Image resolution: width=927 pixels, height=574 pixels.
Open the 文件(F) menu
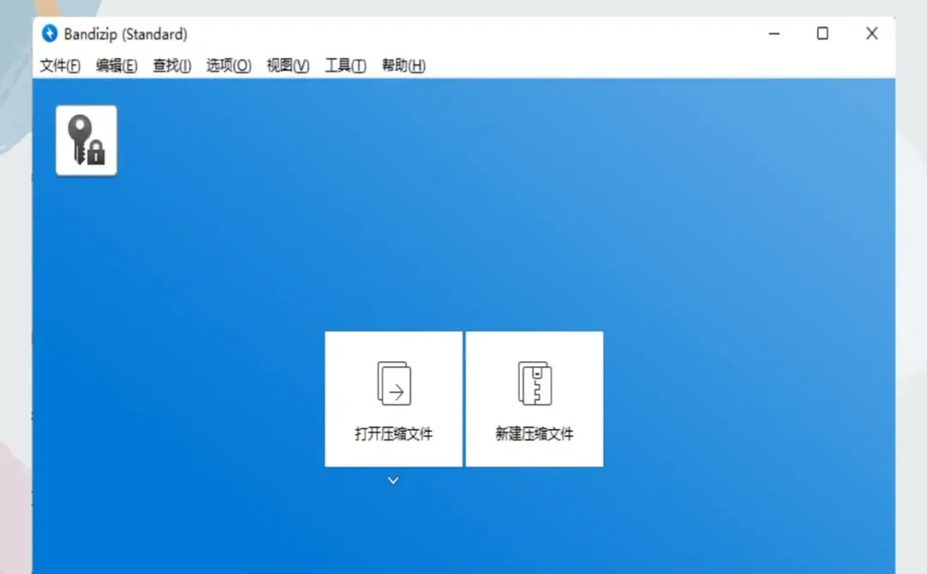coord(58,65)
